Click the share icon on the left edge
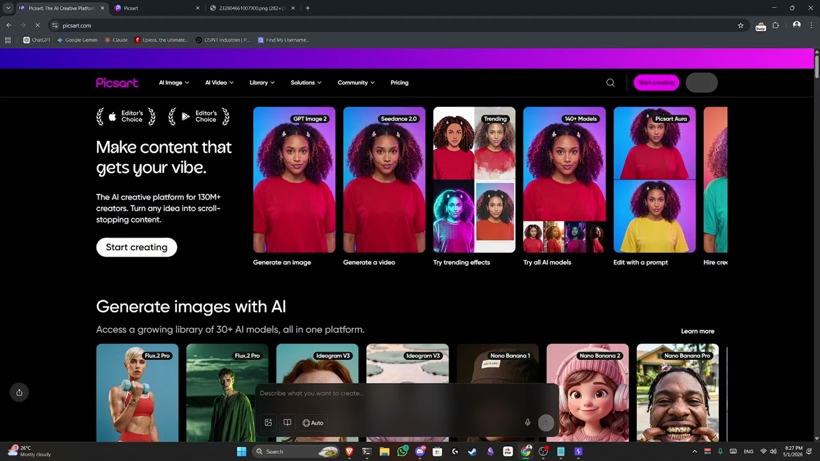This screenshot has width=820, height=461. (19, 392)
